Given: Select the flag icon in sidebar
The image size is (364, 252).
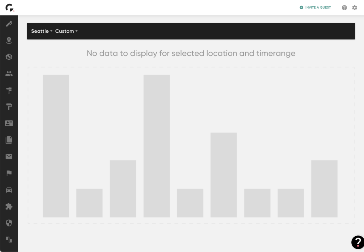Looking at the screenshot, I should (9, 173).
